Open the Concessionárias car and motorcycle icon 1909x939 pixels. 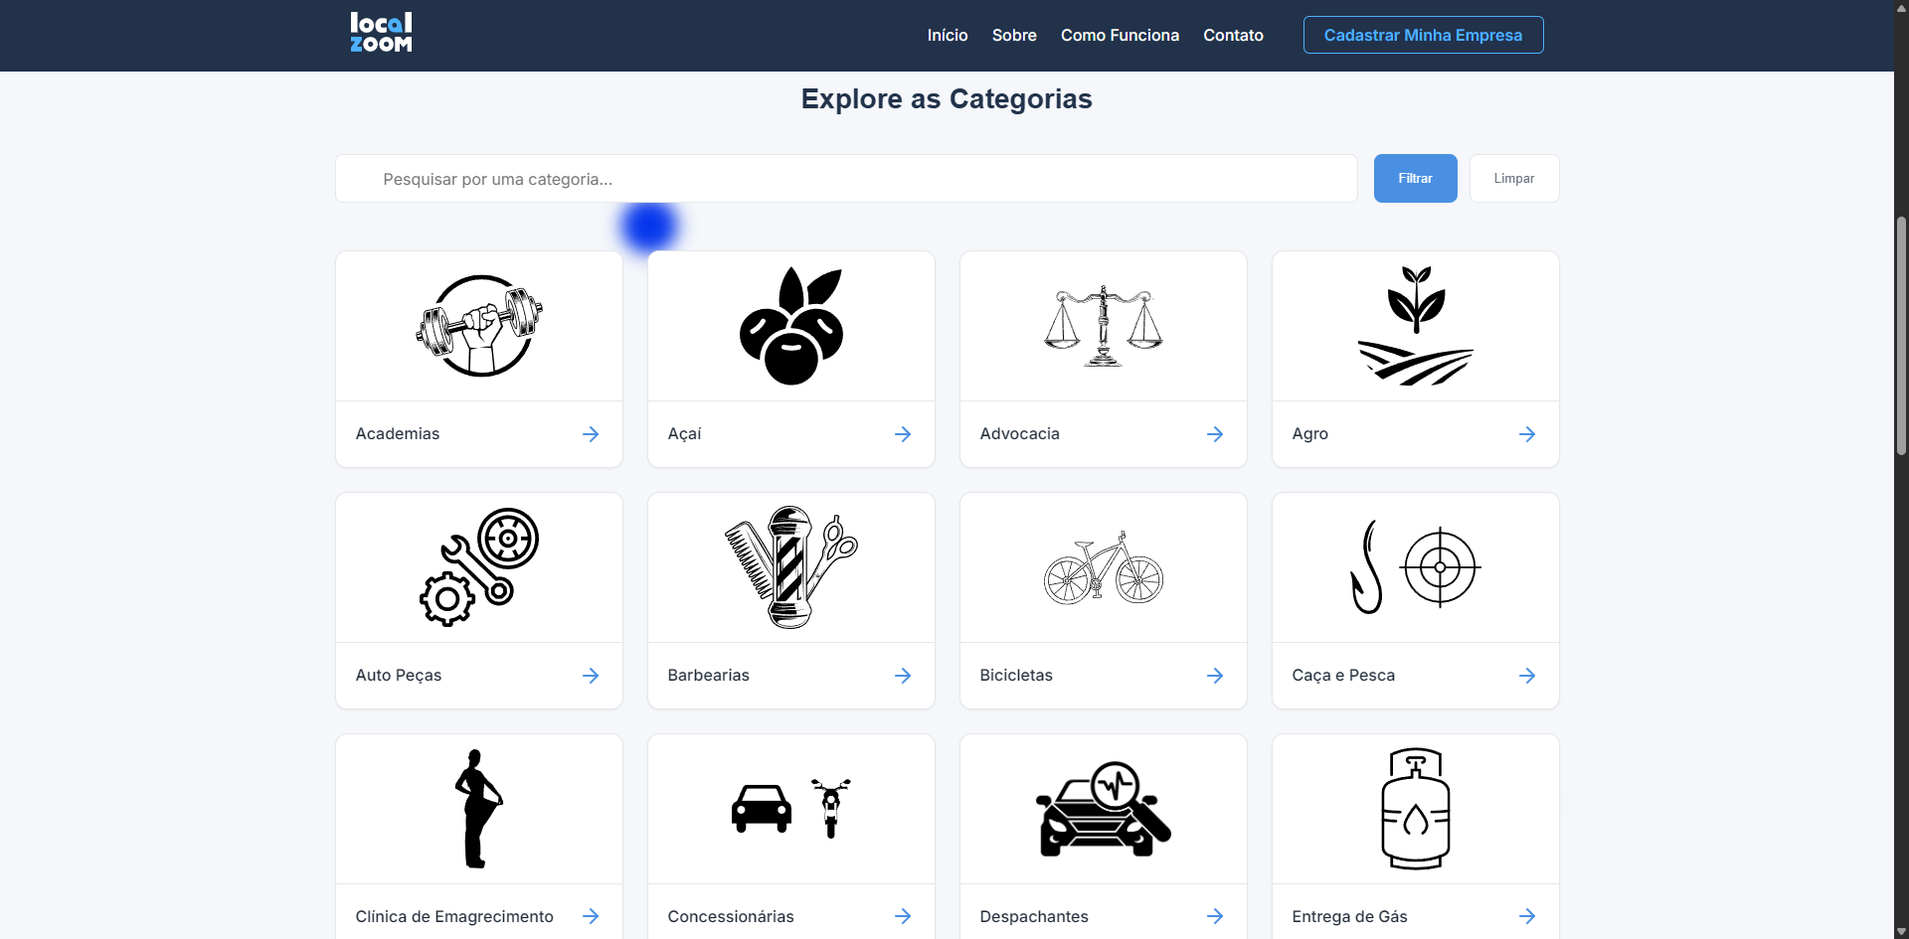click(791, 809)
